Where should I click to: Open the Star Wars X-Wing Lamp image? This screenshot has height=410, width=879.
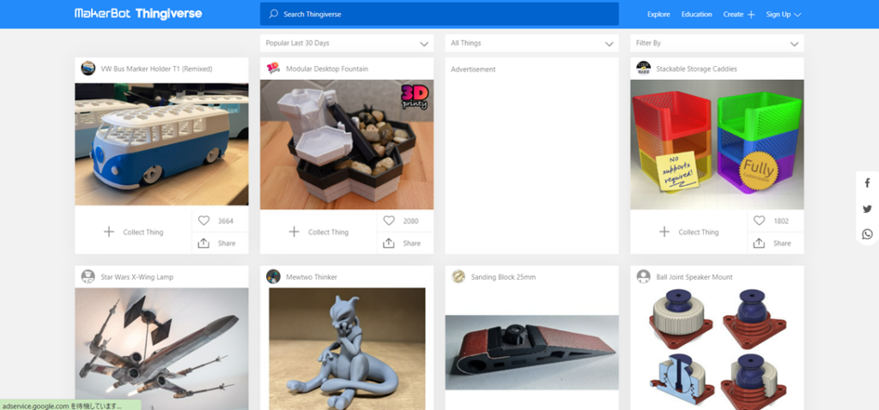point(161,349)
